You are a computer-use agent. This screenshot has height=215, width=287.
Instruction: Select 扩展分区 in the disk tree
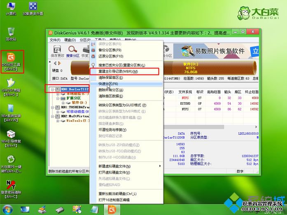pyautogui.click(x=74, y=98)
